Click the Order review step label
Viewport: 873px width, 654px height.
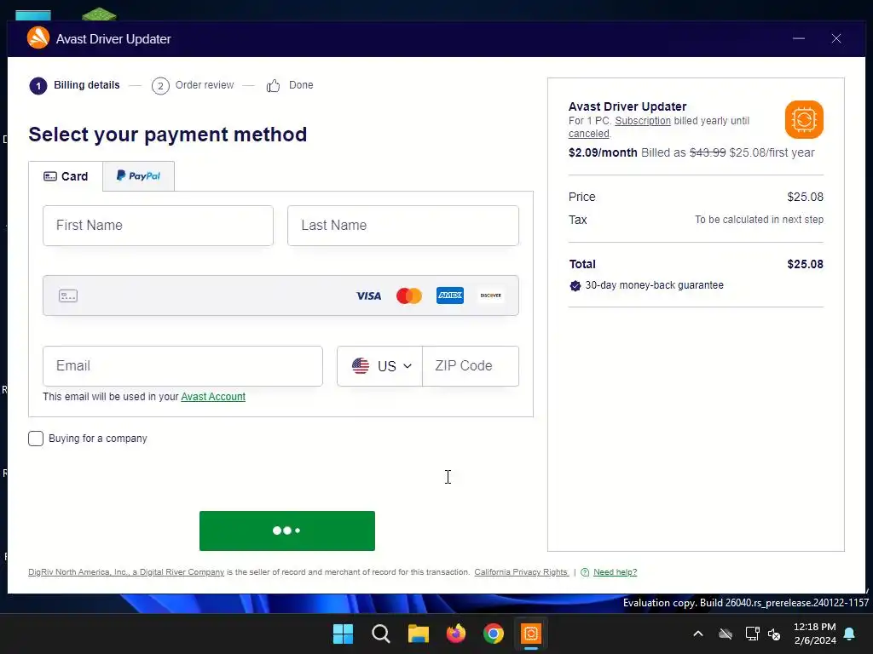point(205,85)
